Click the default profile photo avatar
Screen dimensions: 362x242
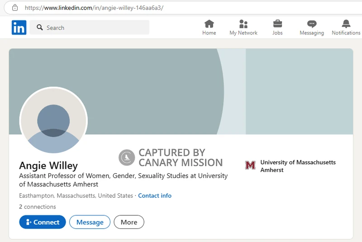pyautogui.click(x=53, y=121)
